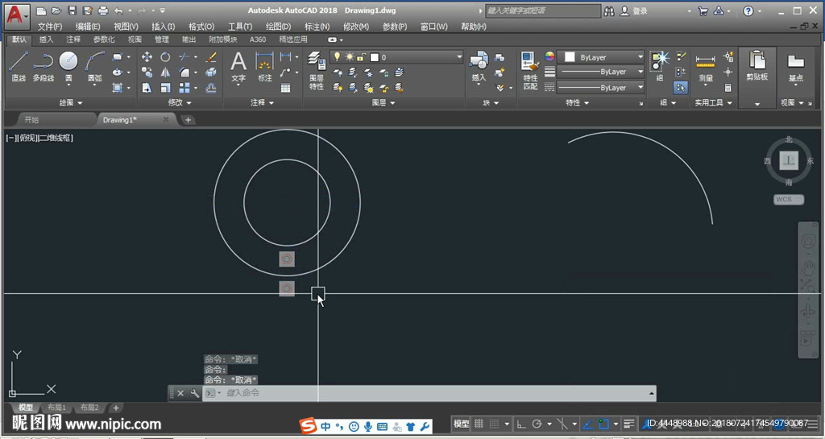Expand the Modify (修改) panel
Image resolution: width=825 pixels, height=439 pixels.
click(180, 102)
